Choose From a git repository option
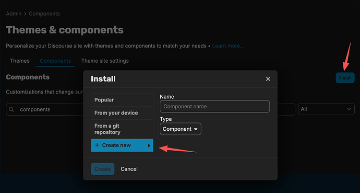 (x=122, y=129)
